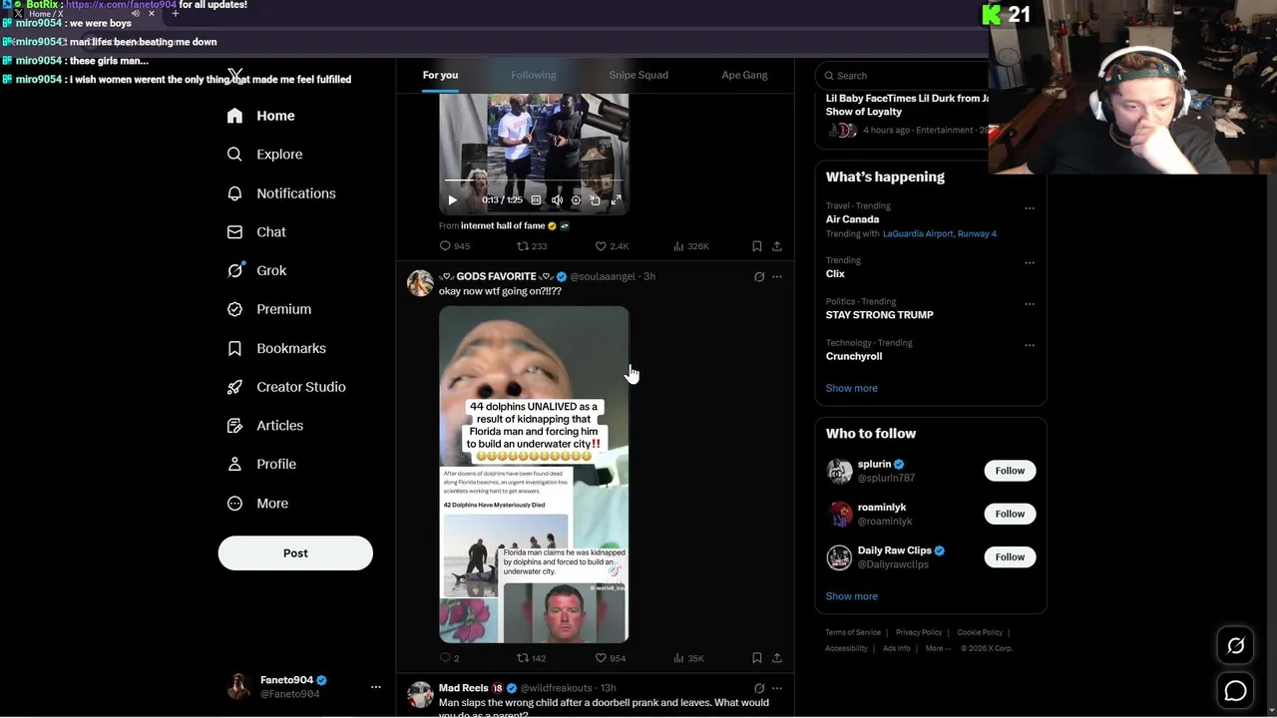Reply to the post with 945 replies
This screenshot has height=718, width=1277.
coord(454,246)
